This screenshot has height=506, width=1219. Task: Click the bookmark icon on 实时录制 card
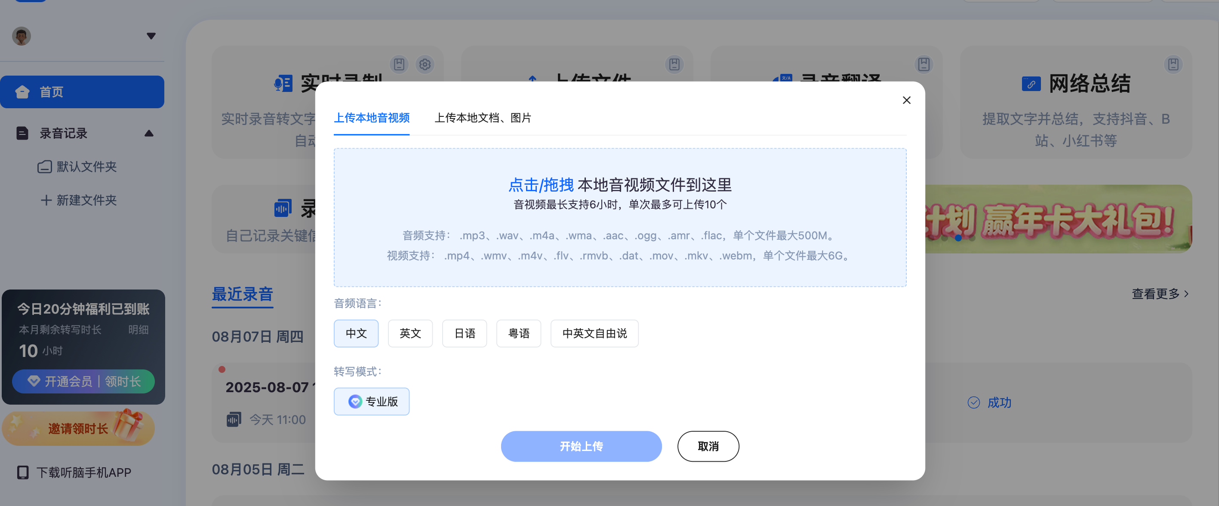[399, 64]
